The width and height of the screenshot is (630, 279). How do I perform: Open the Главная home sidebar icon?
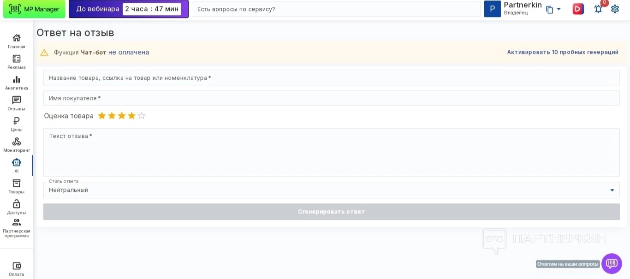pos(17,38)
